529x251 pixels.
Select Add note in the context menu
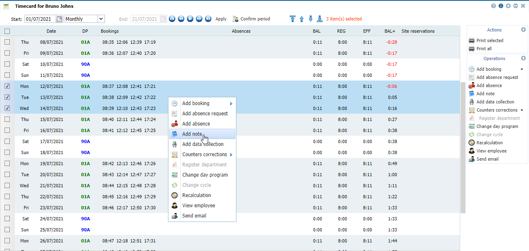(x=192, y=134)
